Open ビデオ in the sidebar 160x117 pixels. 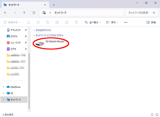click(x=11, y=49)
